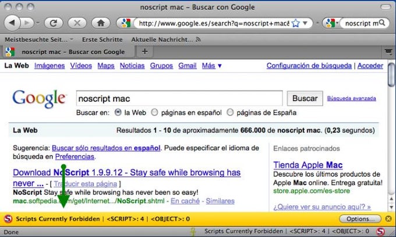Select the la Web radio button
This screenshot has width=396, height=237.
[x=118, y=112]
